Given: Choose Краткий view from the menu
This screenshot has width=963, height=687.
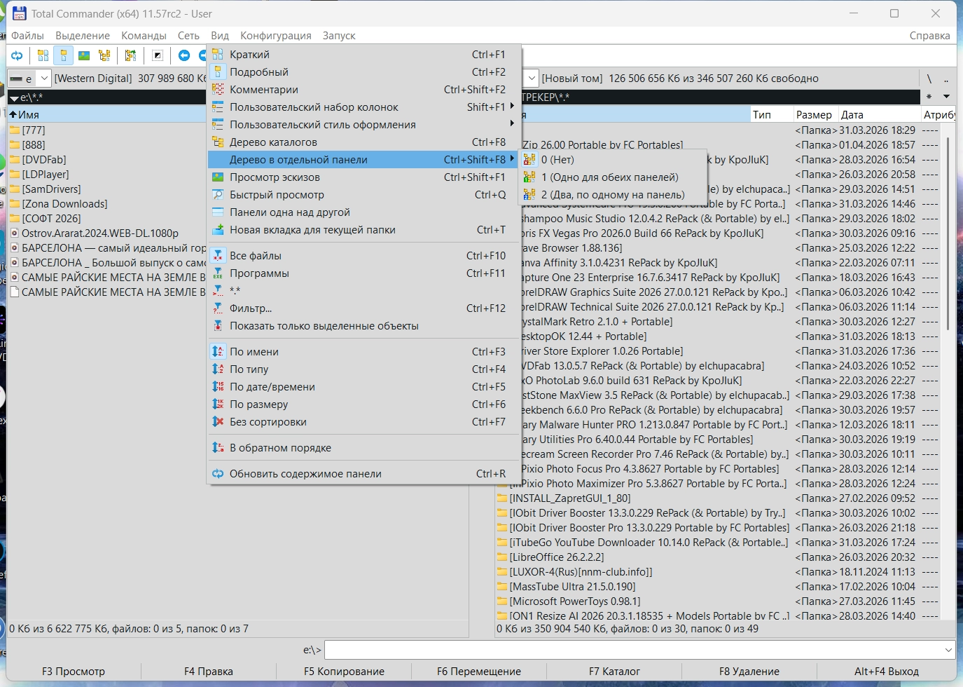Looking at the screenshot, I should [364, 55].
